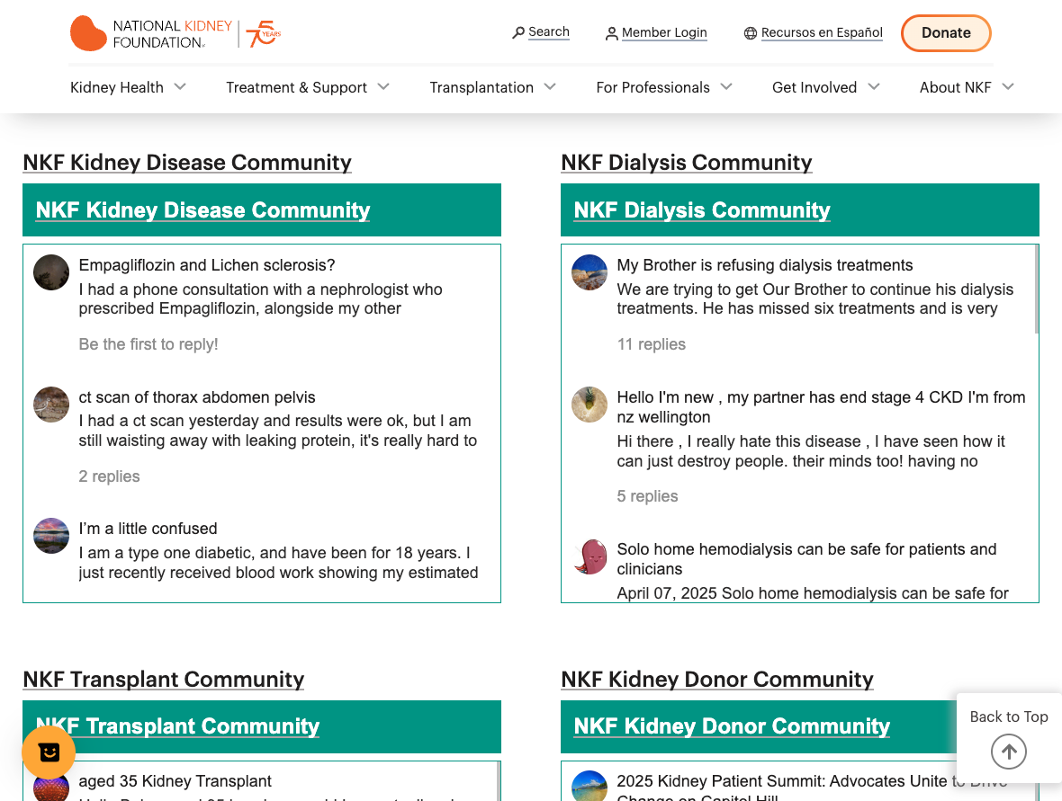Click white NKF Kidney Disease Community banner link
The image size is (1062, 801).
203,210
